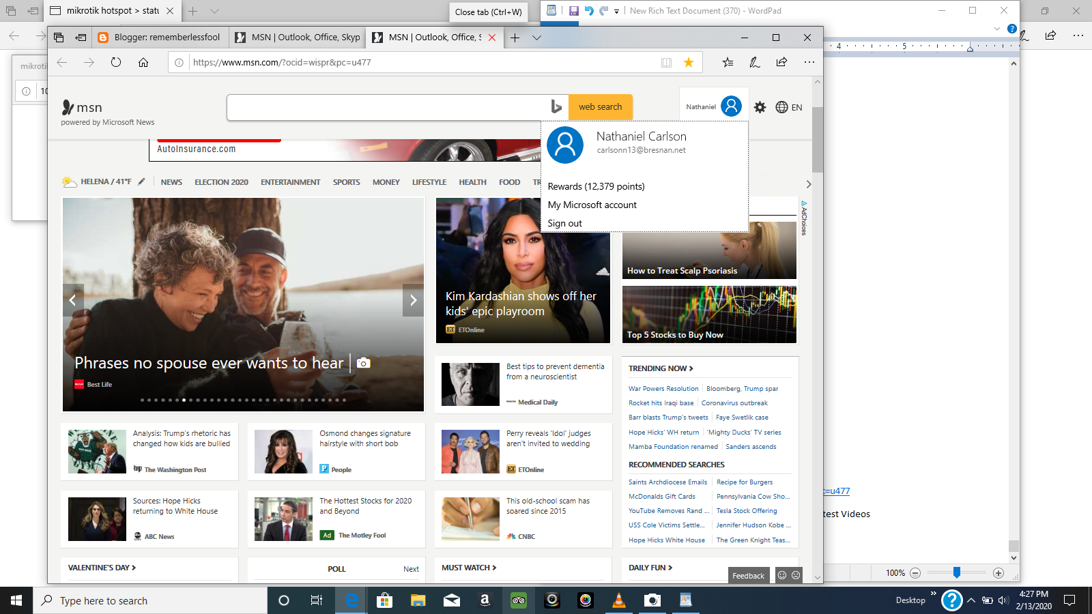Image resolution: width=1092 pixels, height=614 pixels.
Task: Open the ELECTION 2020 section
Action: coord(221,182)
